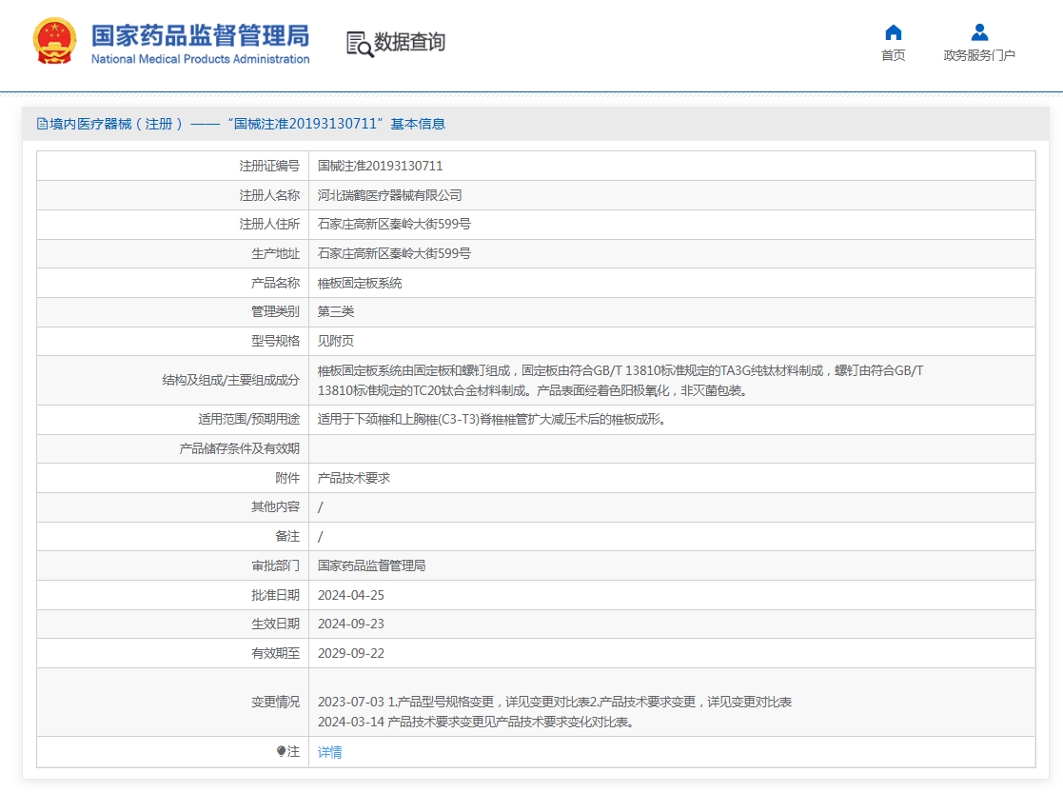Click management category 第三类
1063x793 pixels.
coord(336,311)
